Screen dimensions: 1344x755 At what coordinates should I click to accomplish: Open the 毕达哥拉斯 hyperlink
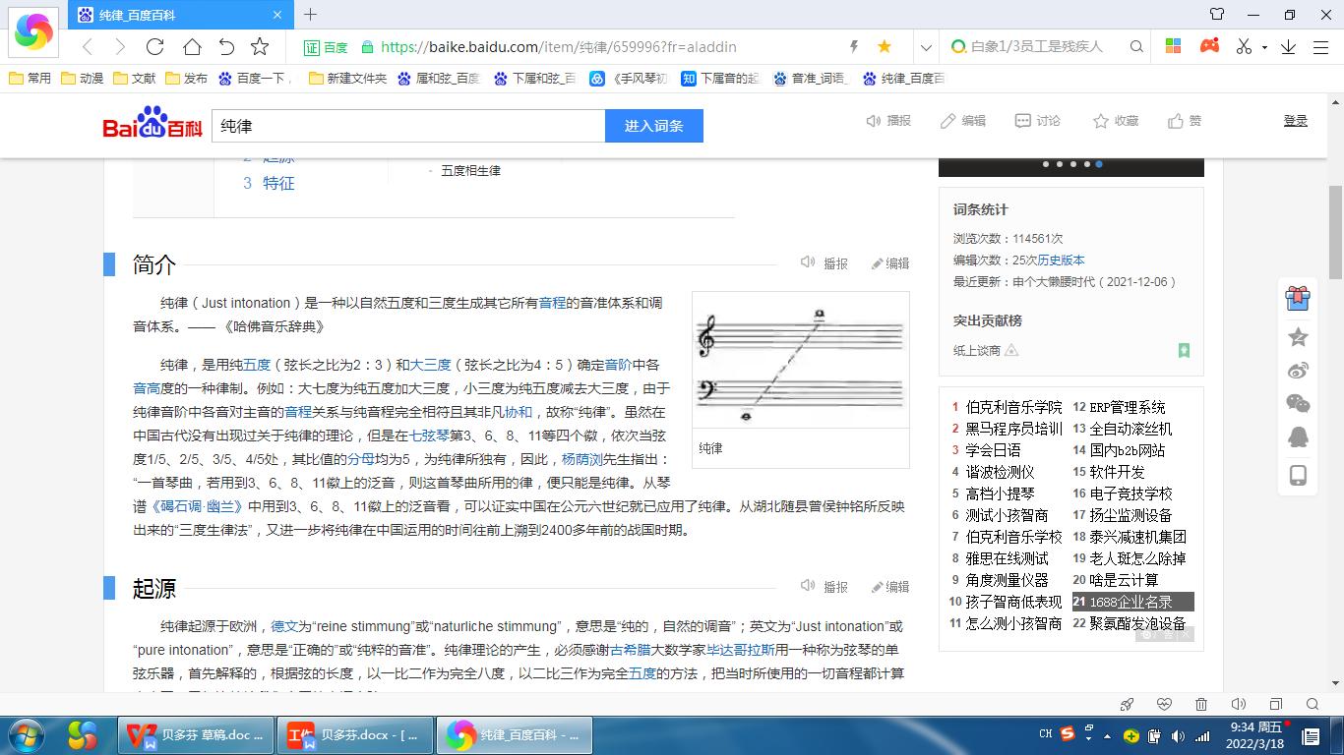(741, 650)
